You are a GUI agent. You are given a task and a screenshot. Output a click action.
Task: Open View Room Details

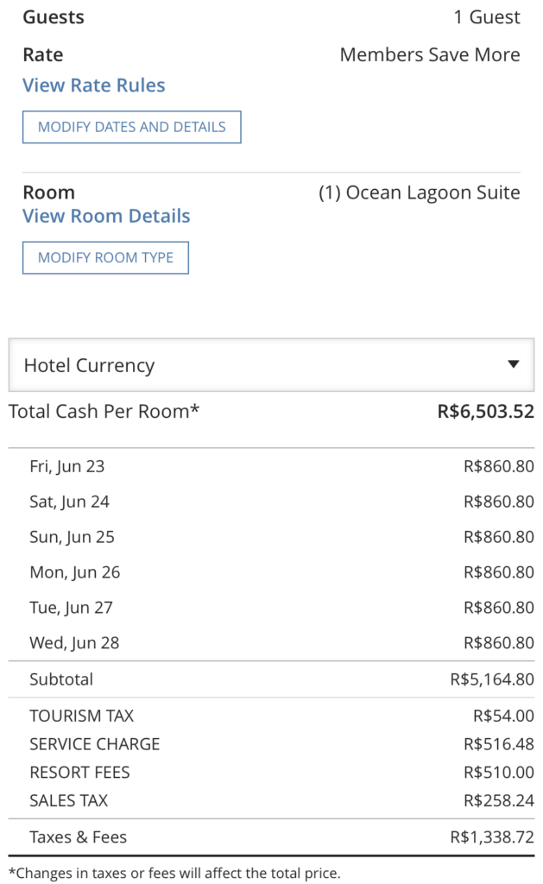105,216
